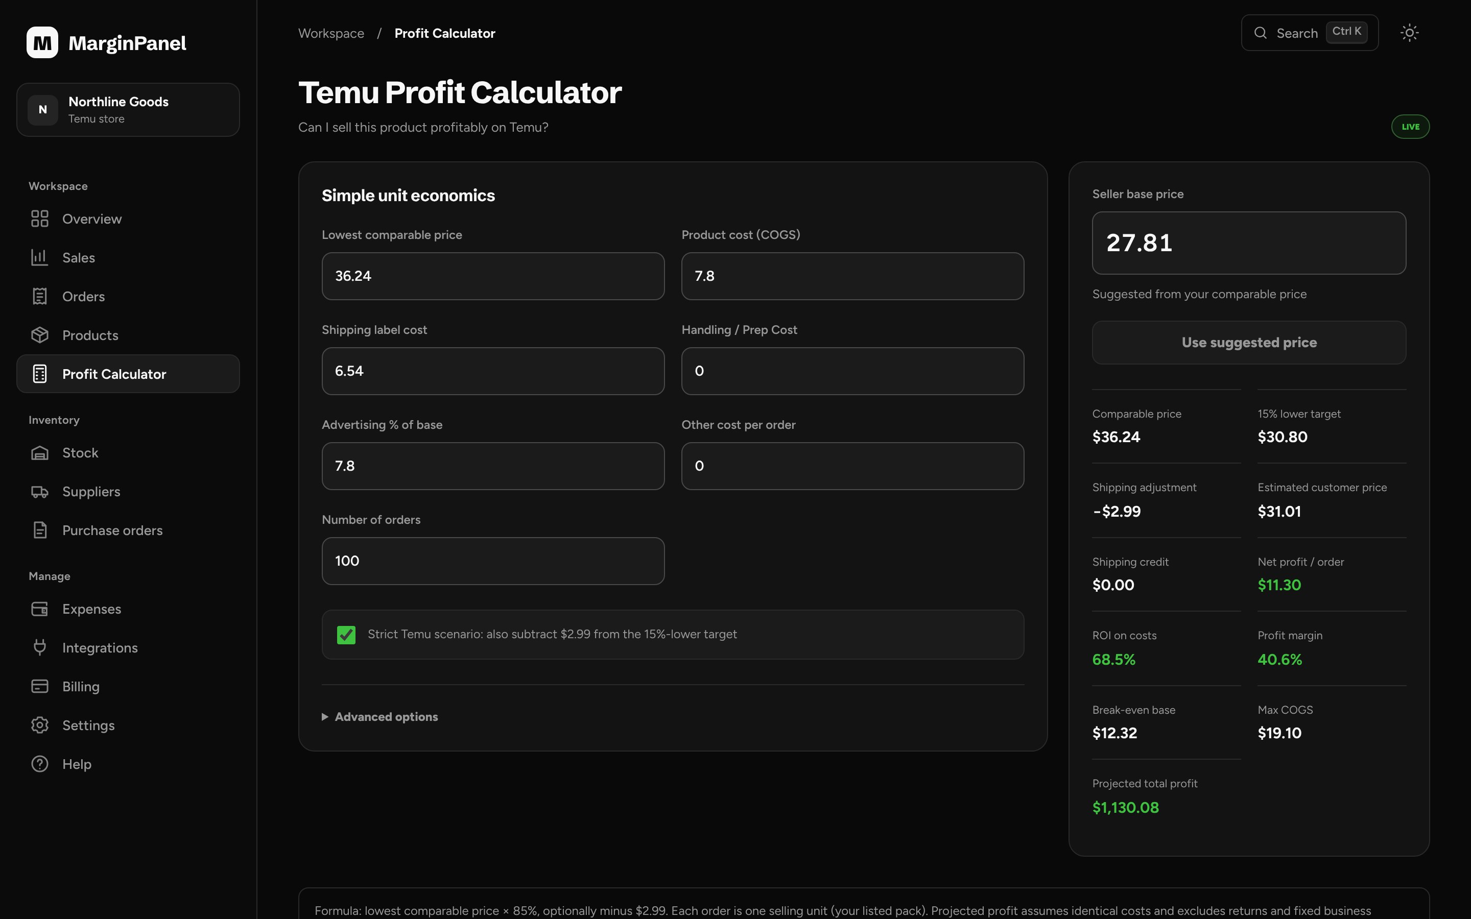Viewport: 1471px width, 919px height.
Task: Click the 68.5% ROI on costs value
Action: coord(1113,660)
